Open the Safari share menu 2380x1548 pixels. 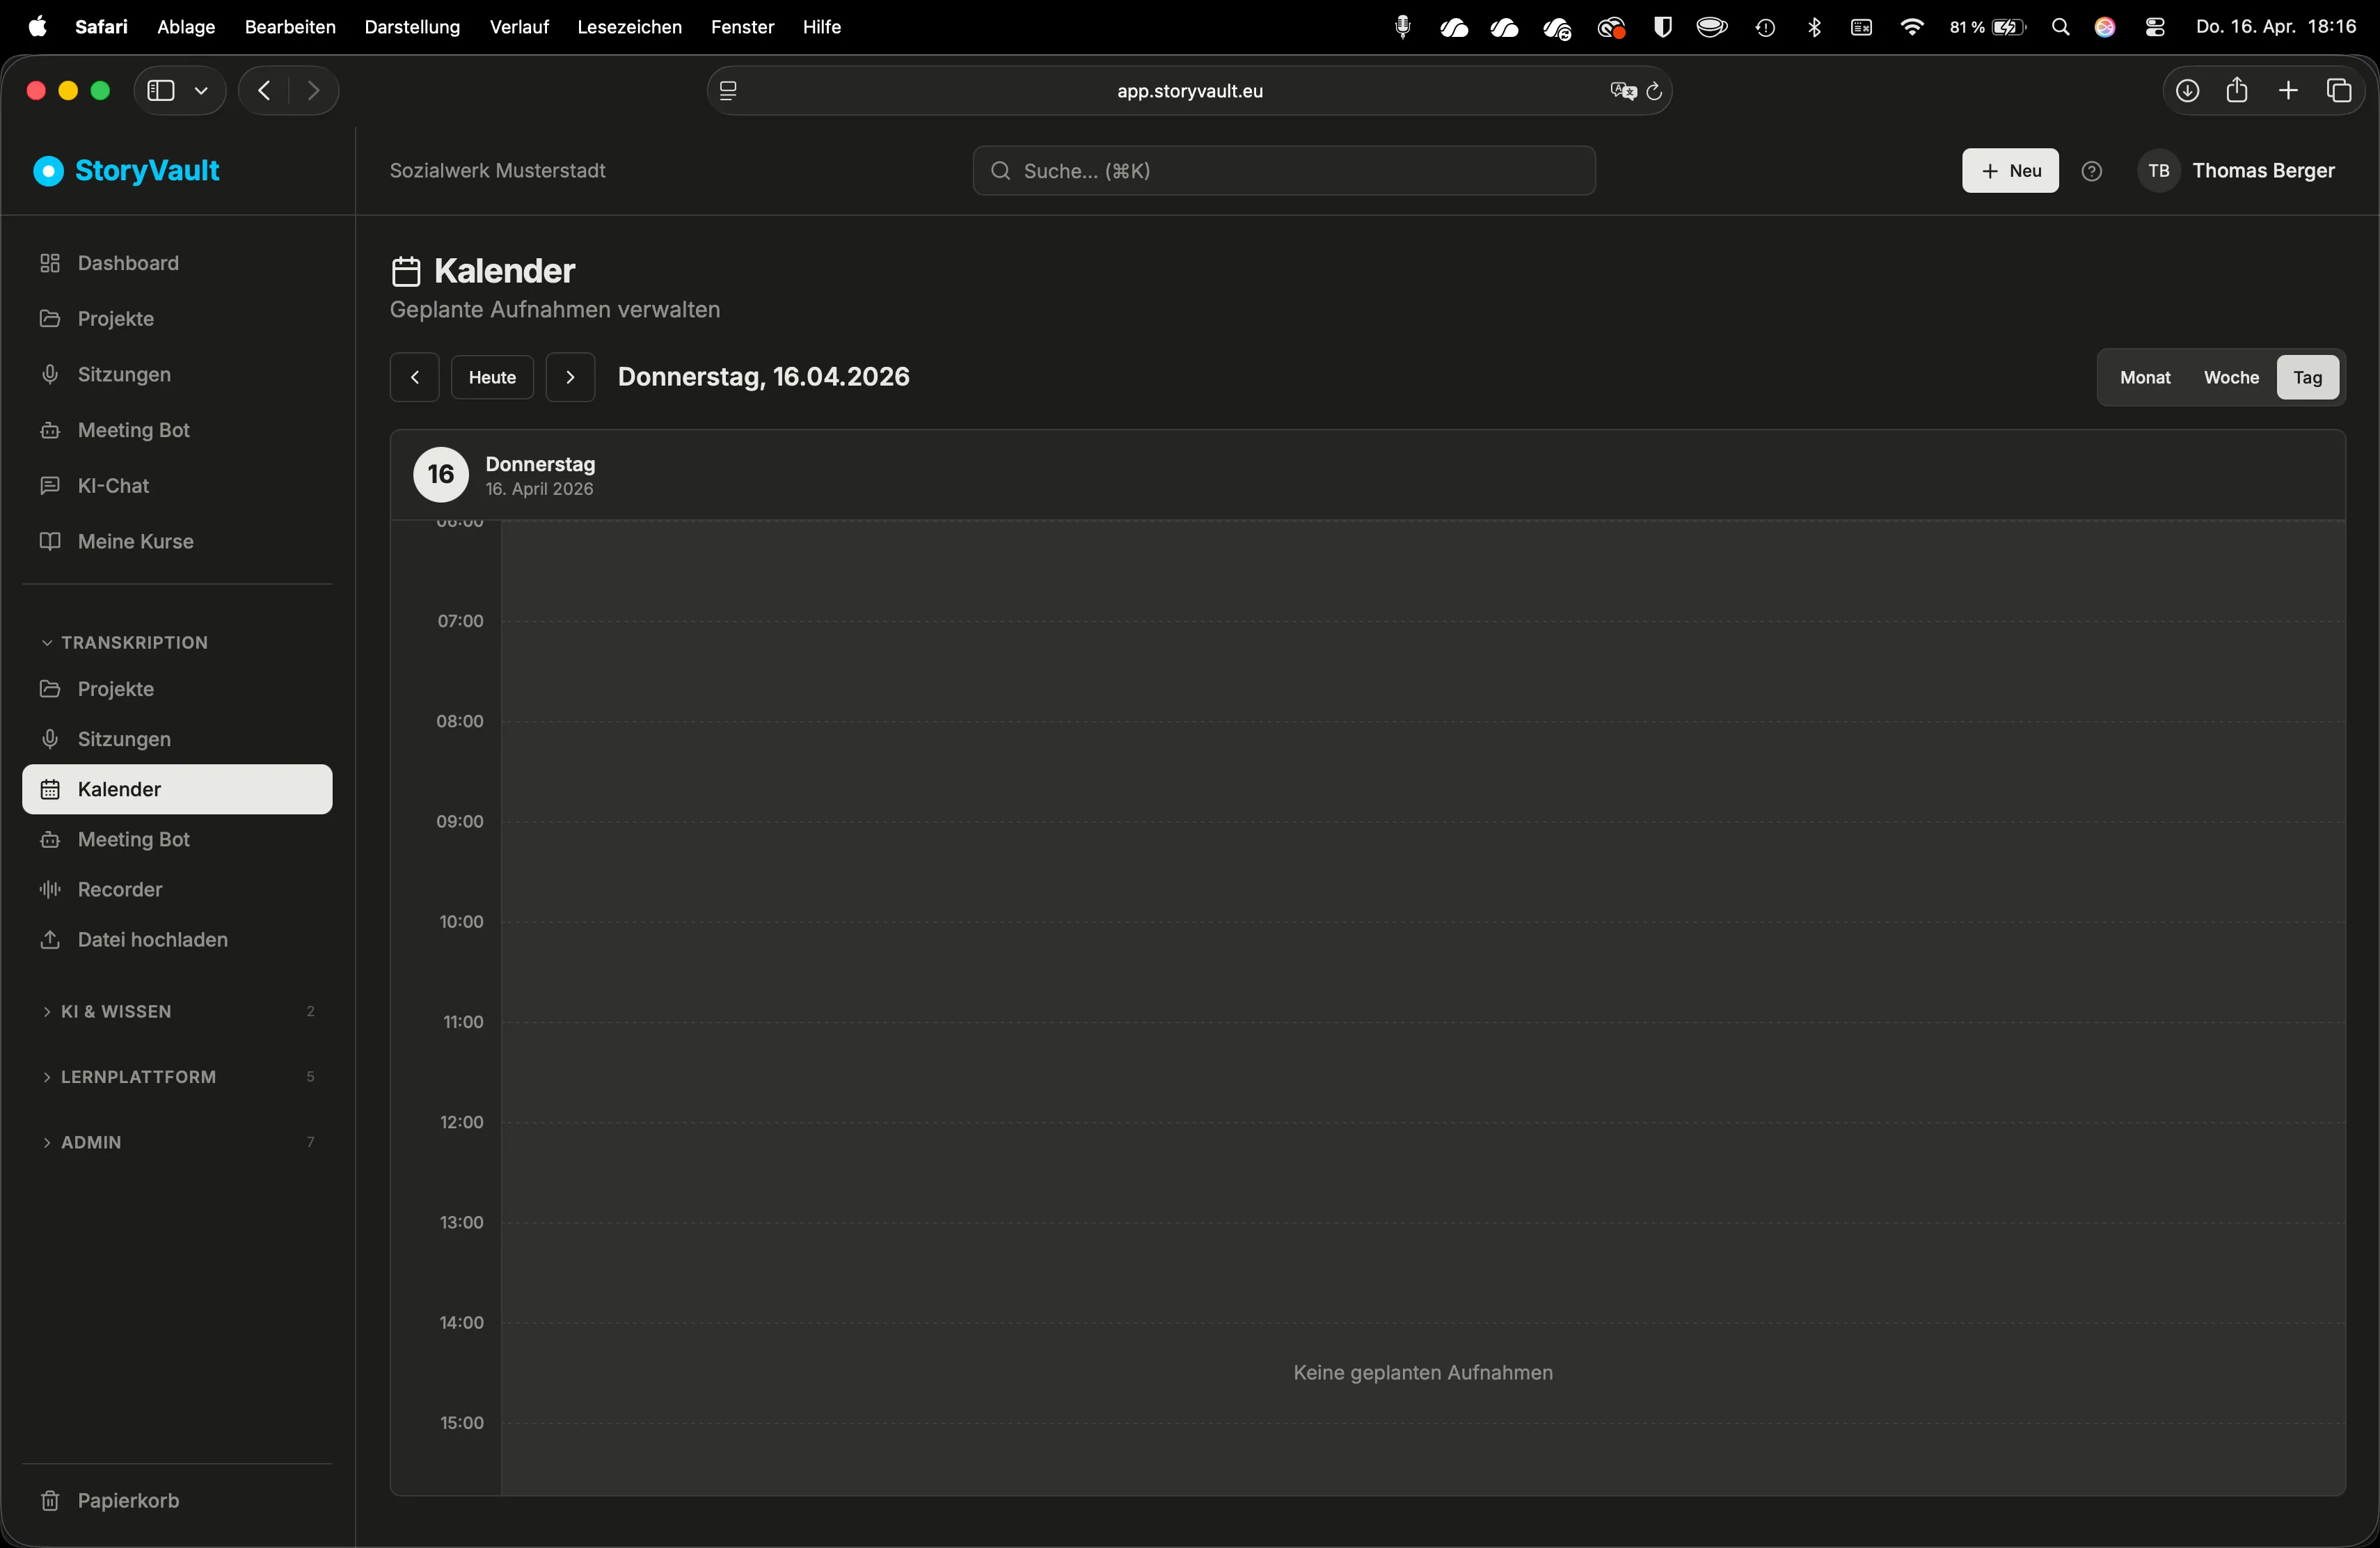pyautogui.click(x=2237, y=91)
